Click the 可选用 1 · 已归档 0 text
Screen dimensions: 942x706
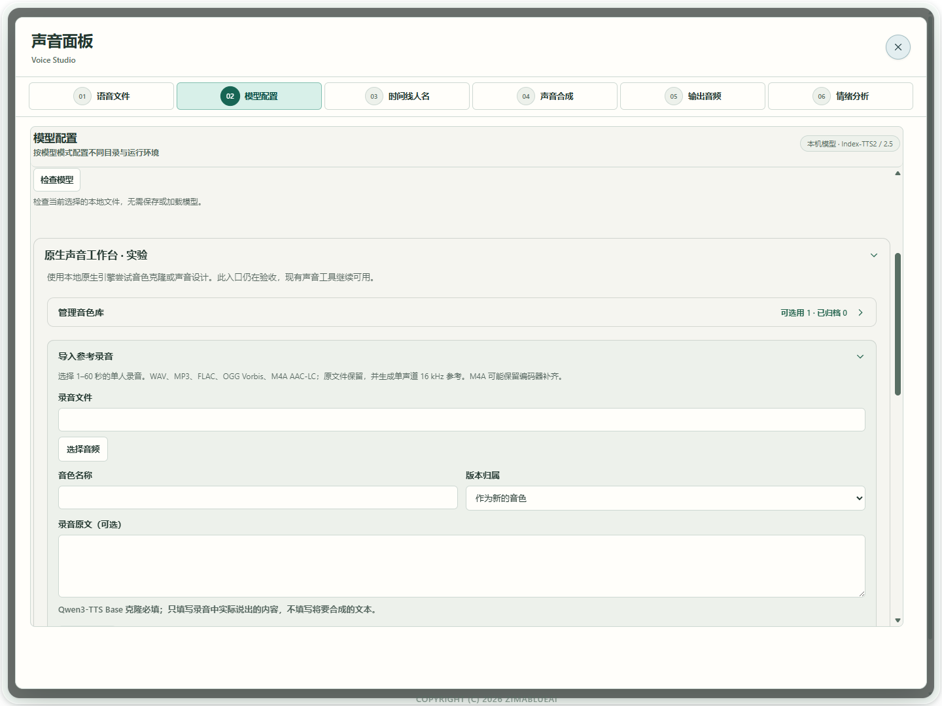(x=814, y=313)
